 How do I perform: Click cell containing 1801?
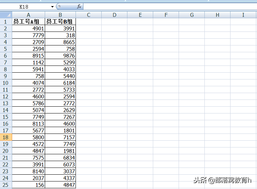coord(60,131)
